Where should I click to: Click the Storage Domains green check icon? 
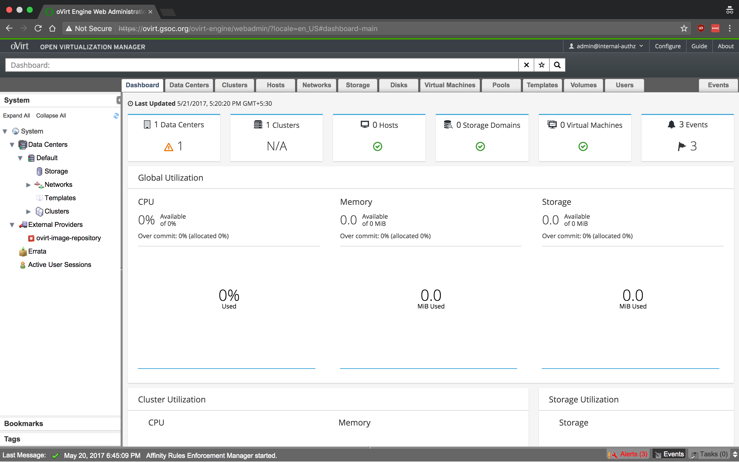click(480, 146)
